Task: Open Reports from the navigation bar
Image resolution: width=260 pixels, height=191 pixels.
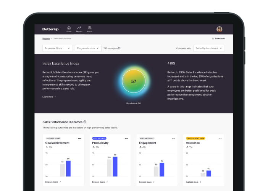Action: (x=79, y=29)
